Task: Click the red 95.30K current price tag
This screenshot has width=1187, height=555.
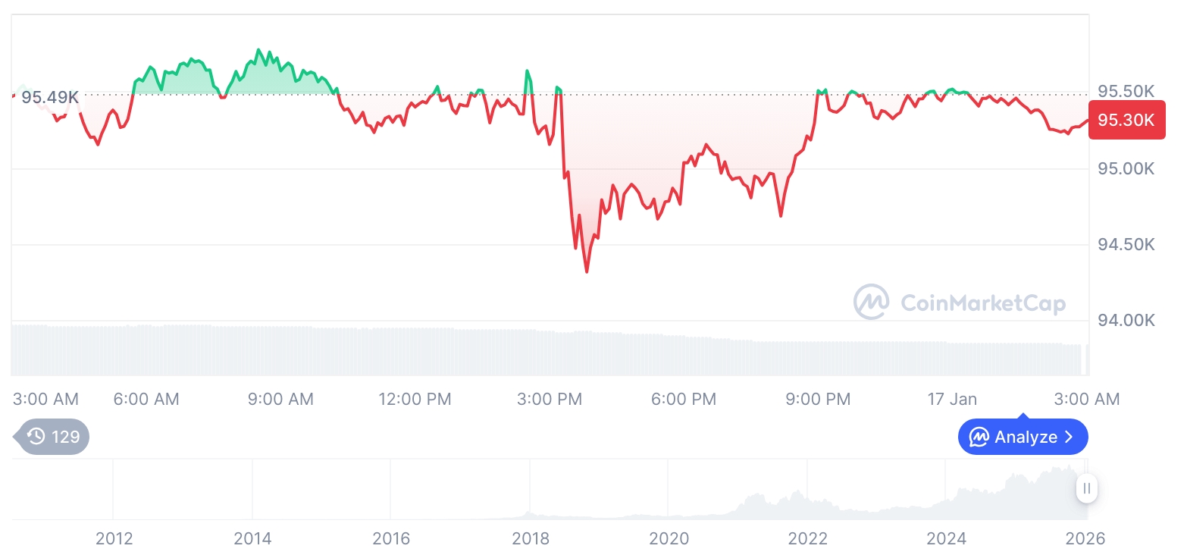Action: [1126, 120]
